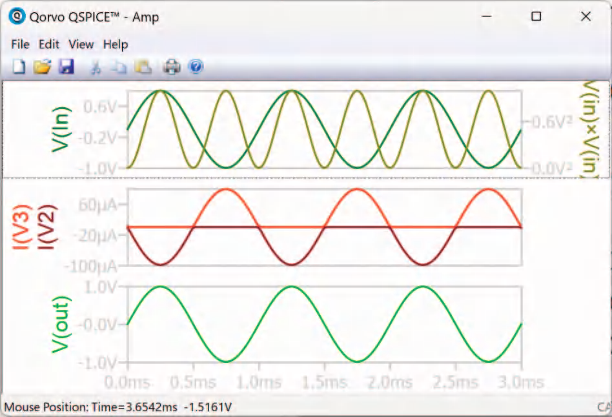Open help via blue question icon
This screenshot has height=417, width=612.
tap(196, 66)
